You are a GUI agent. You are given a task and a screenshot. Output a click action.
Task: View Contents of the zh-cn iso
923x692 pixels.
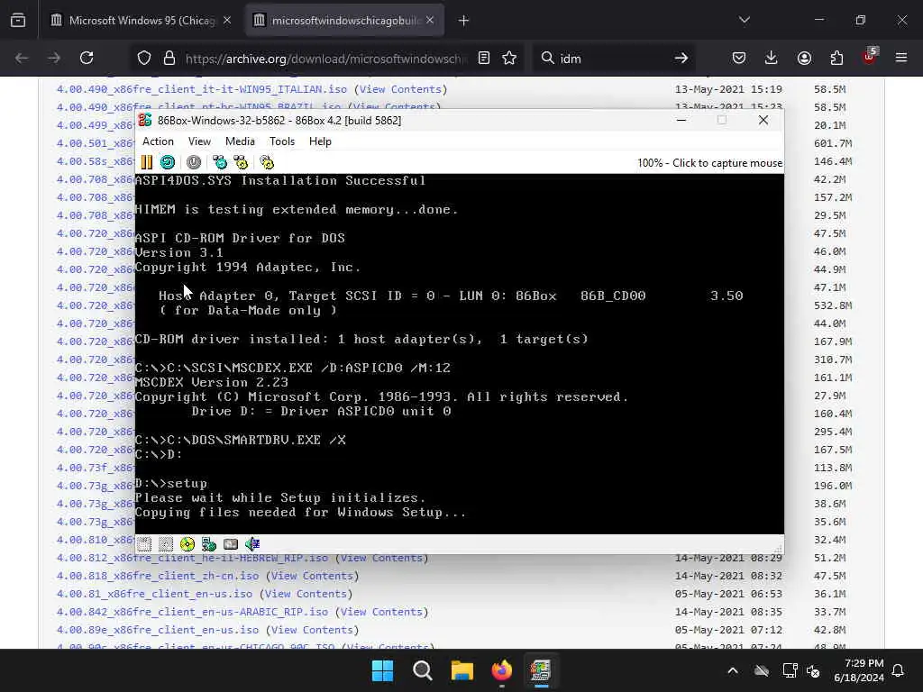(x=312, y=576)
